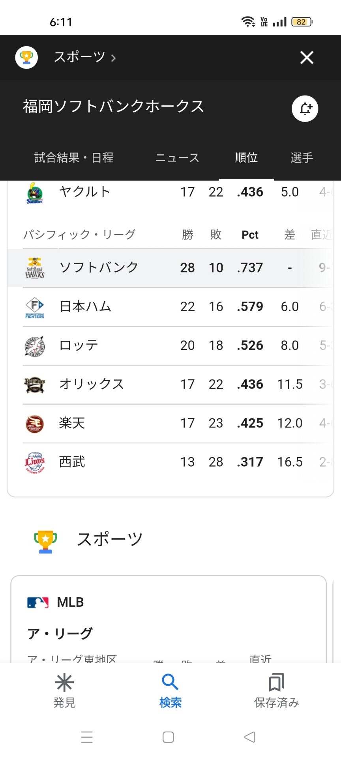Tap the Rakuten Eagles logo
The width and height of the screenshot is (341, 758).
[35, 423]
